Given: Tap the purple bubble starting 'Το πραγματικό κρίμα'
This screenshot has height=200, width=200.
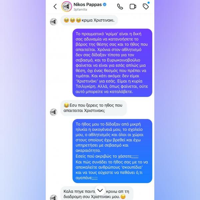Looking at the screenshot, I should 112,63.
